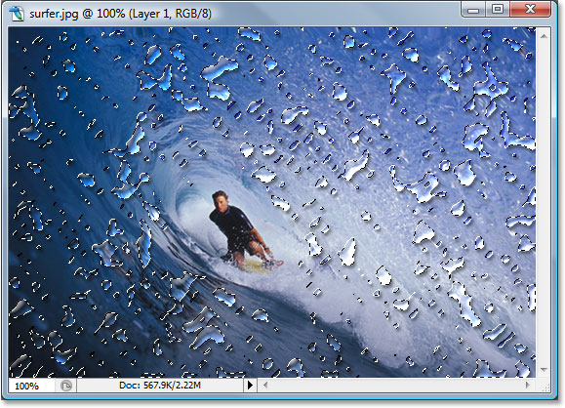Click the horizontal scrollbar right arrow
This screenshot has width=565, height=408.
click(528, 386)
